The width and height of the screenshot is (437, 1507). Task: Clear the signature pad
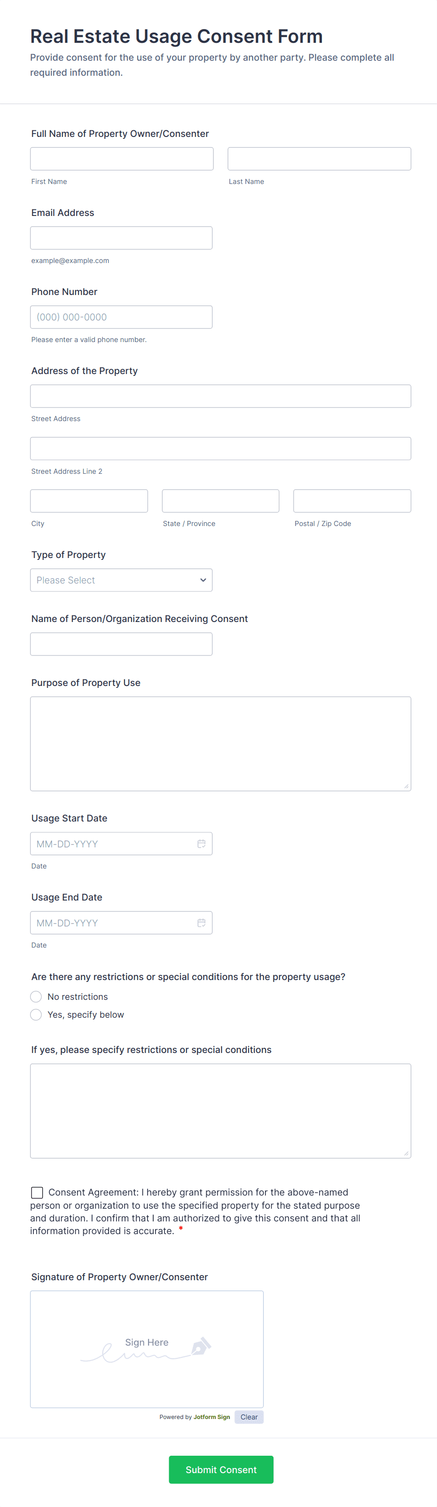pyautogui.click(x=249, y=1416)
